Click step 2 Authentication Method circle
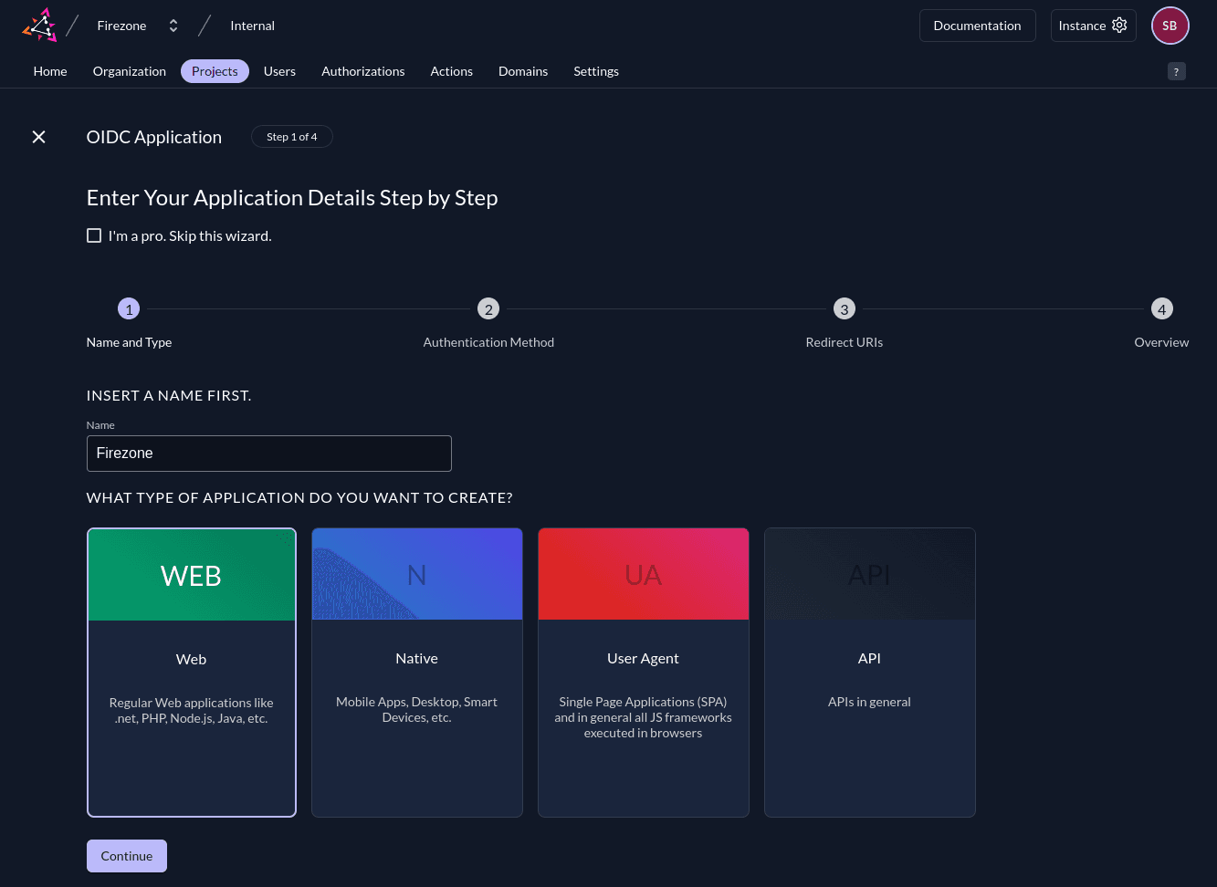1217x887 pixels. [x=488, y=309]
